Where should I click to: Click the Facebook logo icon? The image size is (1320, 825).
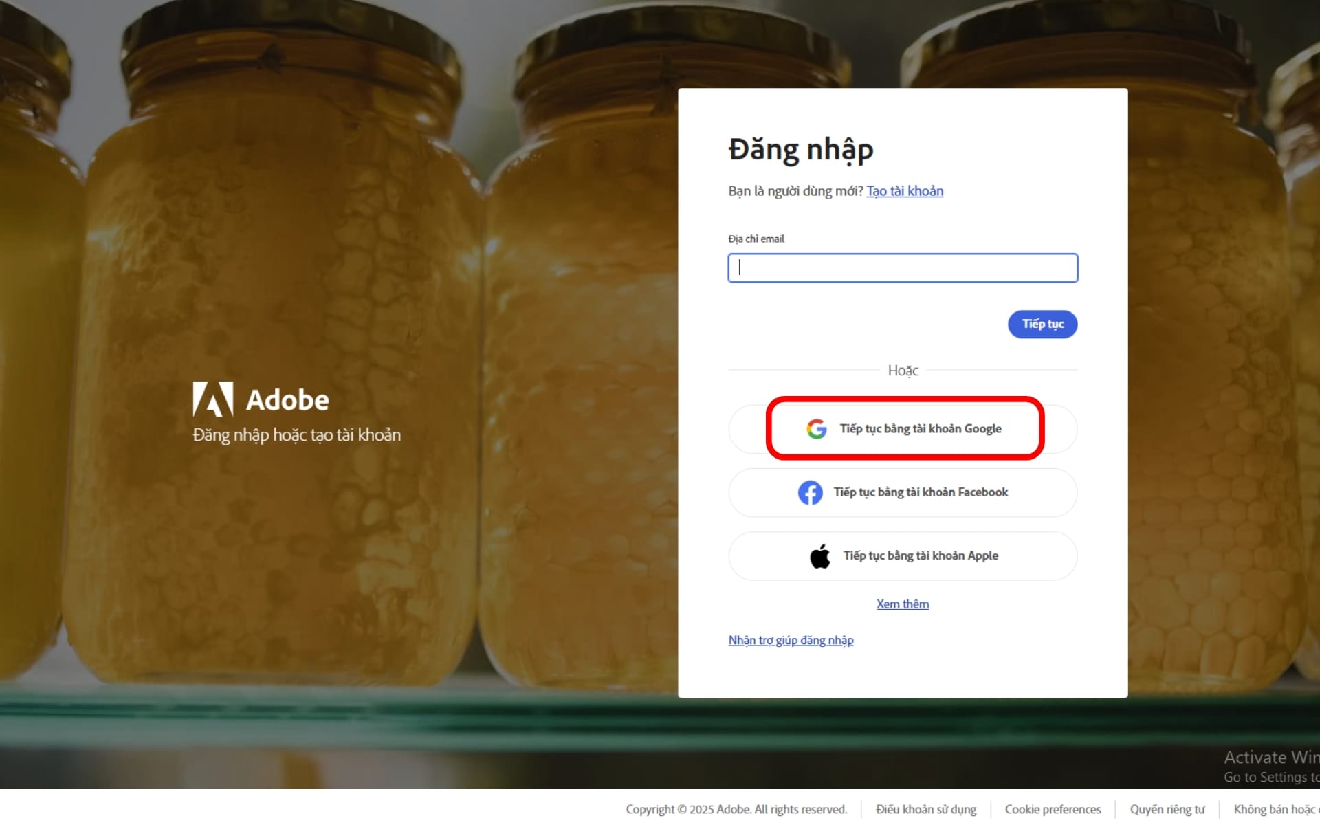pyautogui.click(x=810, y=492)
